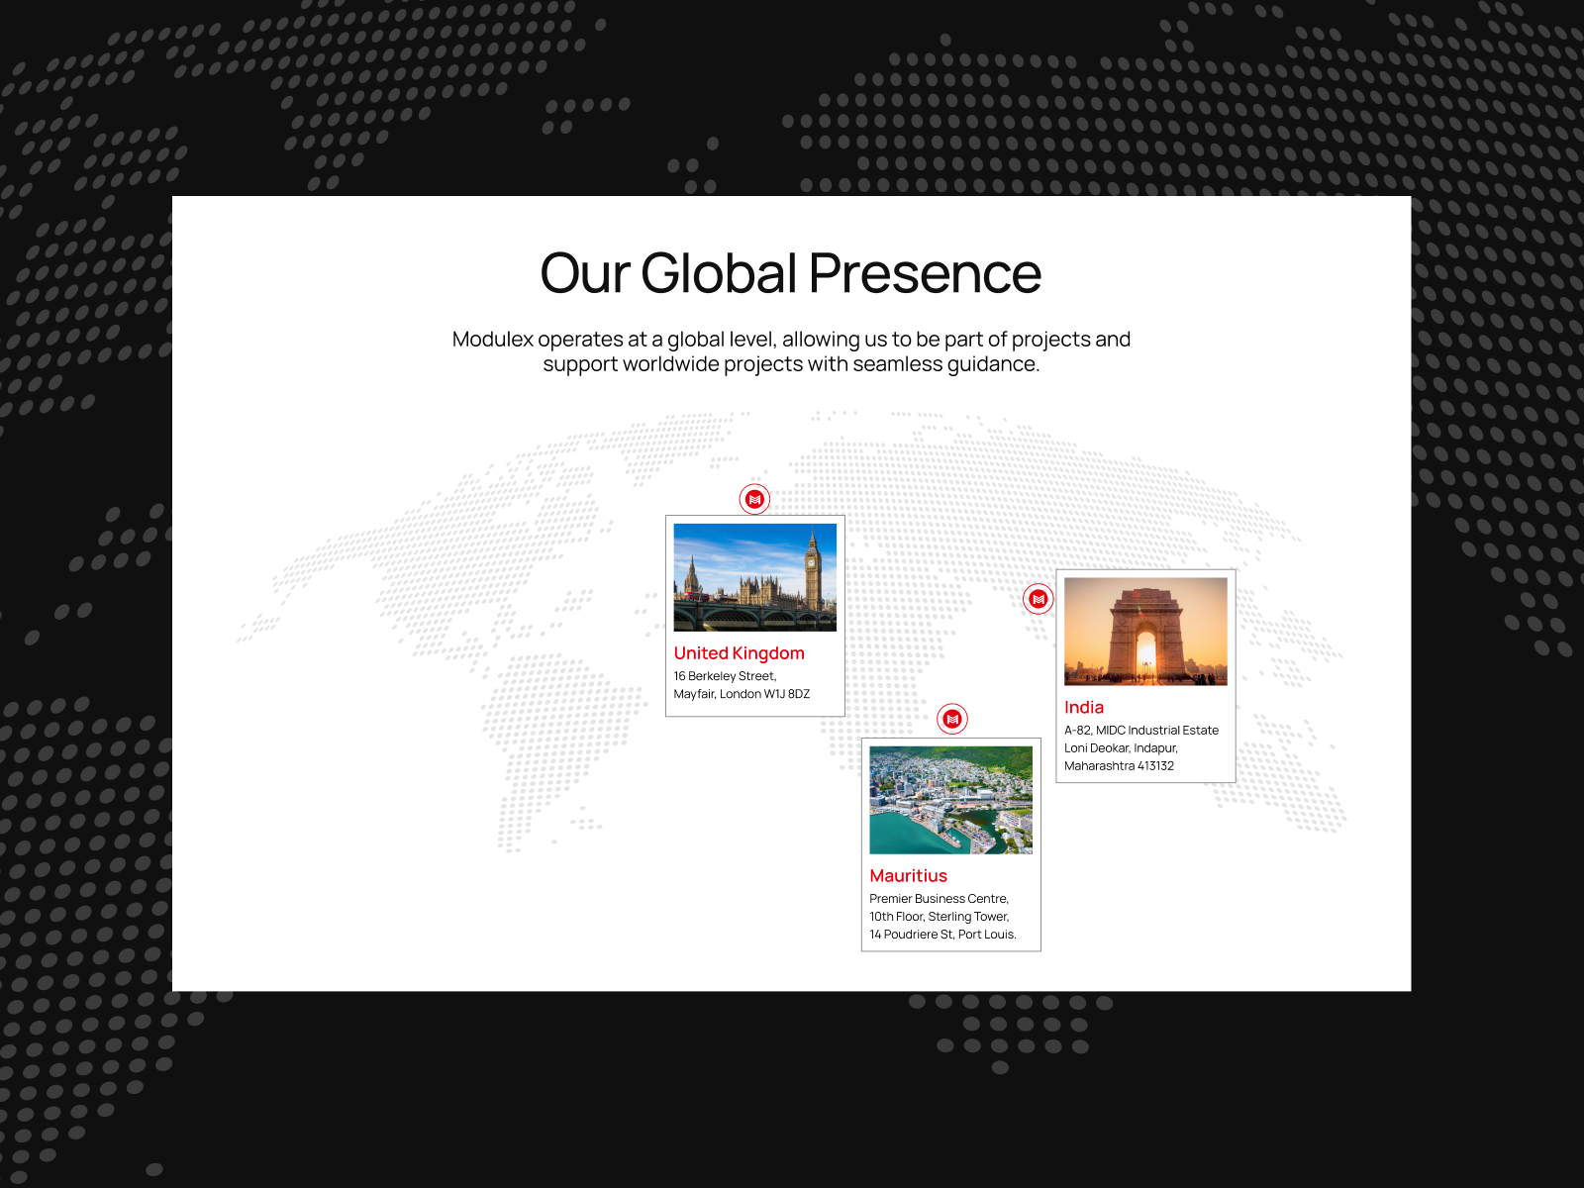The image size is (1584, 1188).
Task: Click the red circular marker left of India card
Action: [1038, 598]
